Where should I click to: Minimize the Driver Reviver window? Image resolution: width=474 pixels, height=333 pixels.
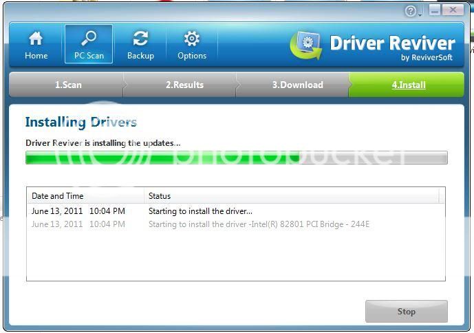click(435, 10)
